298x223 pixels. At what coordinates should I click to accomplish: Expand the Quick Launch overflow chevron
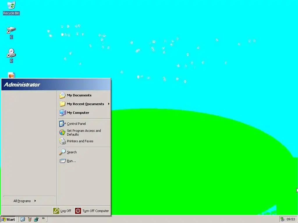tap(43, 218)
